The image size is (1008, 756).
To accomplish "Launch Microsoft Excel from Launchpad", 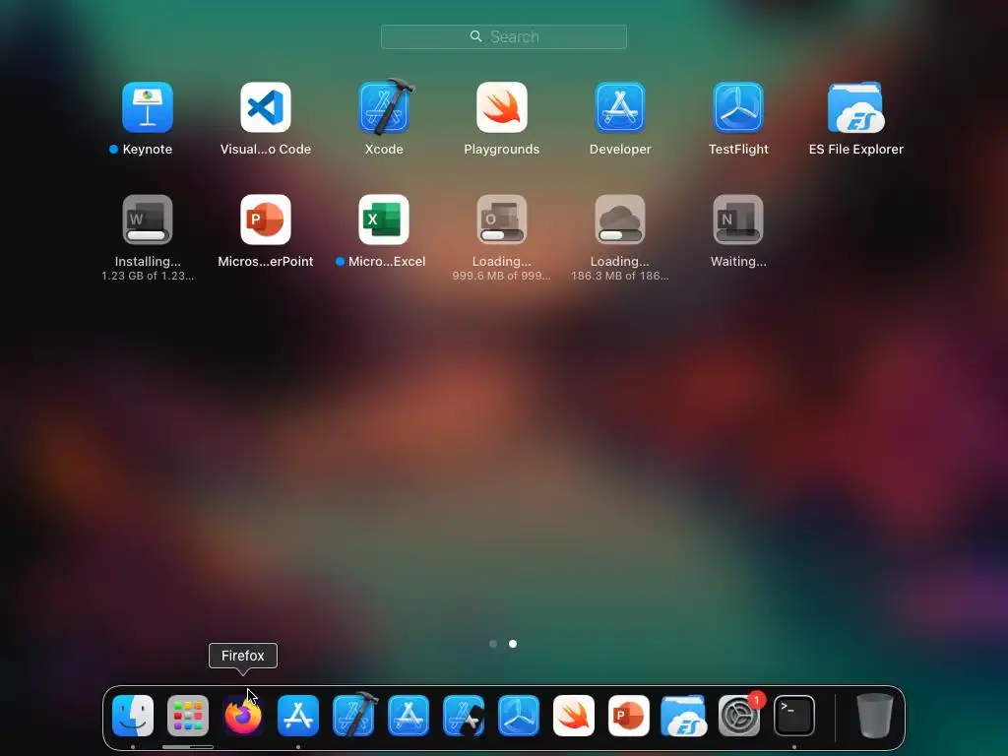I will [x=384, y=220].
